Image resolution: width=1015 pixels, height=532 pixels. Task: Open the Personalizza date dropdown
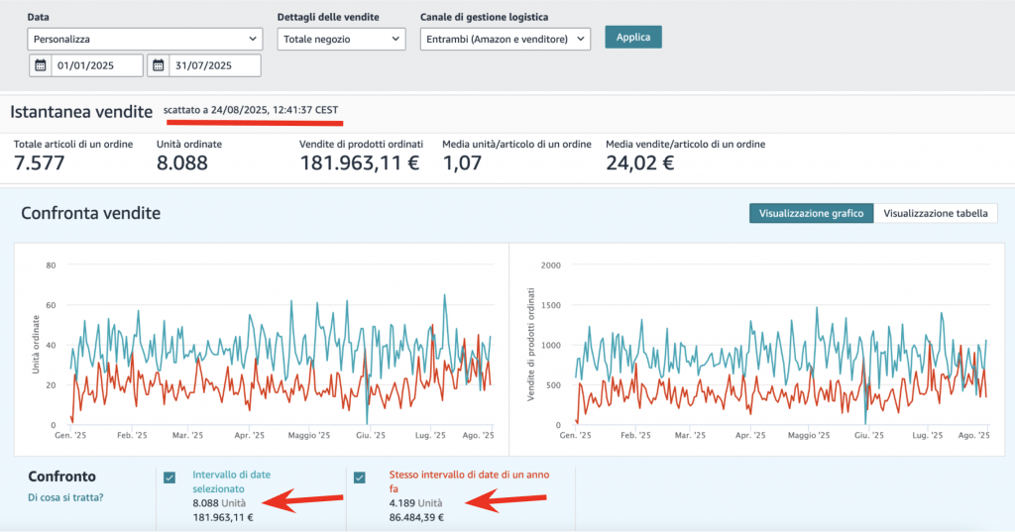(145, 39)
